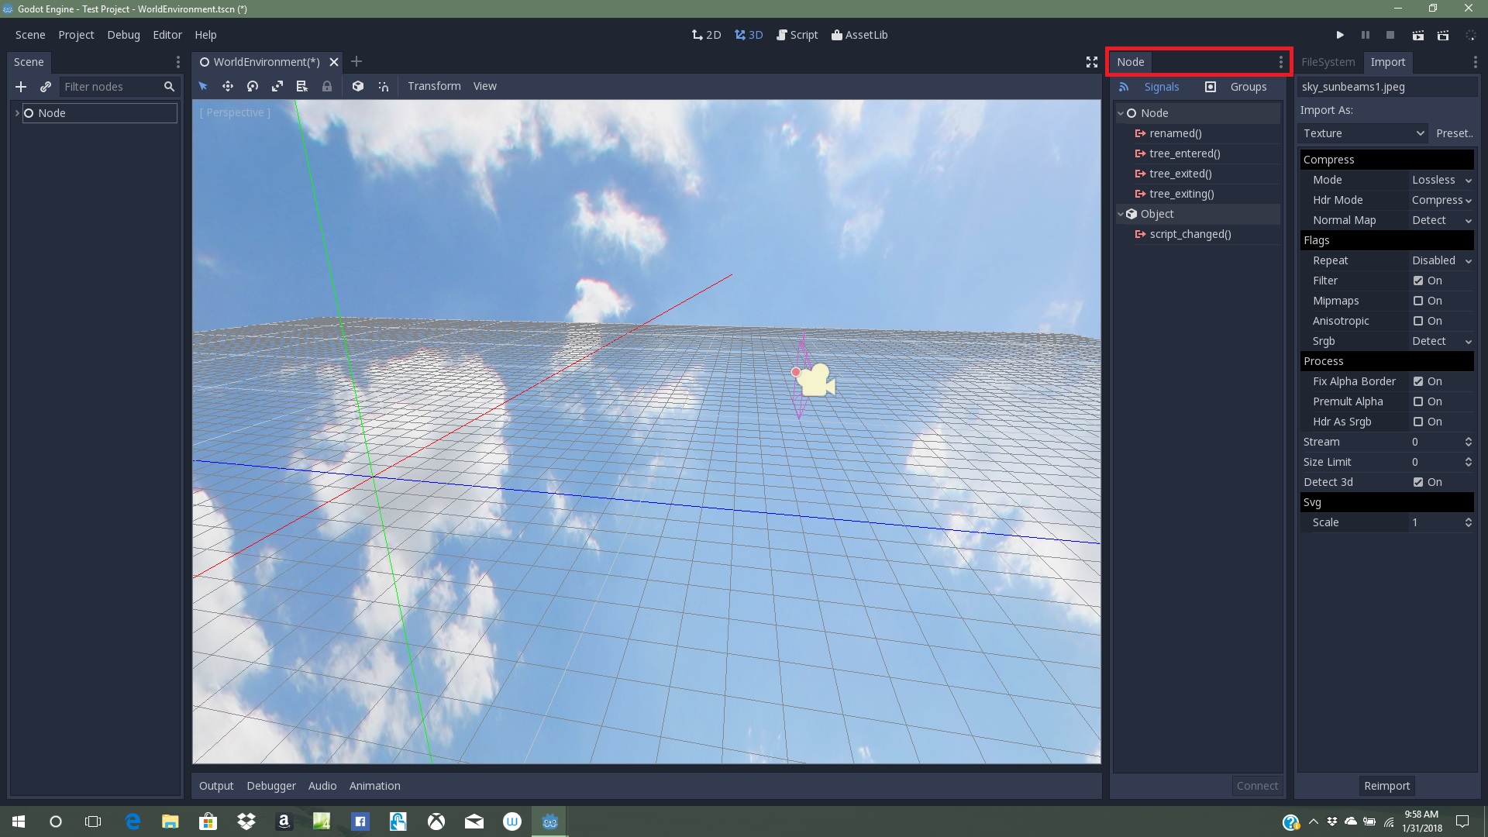The width and height of the screenshot is (1488, 837).
Task: Open the Repeat Disabled dropdown
Action: pos(1441,260)
